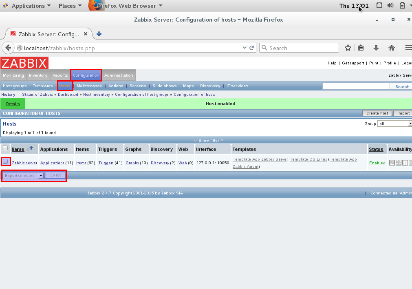412x289 pixels.
Task: Open the Details link in message bar
Action: point(13,104)
